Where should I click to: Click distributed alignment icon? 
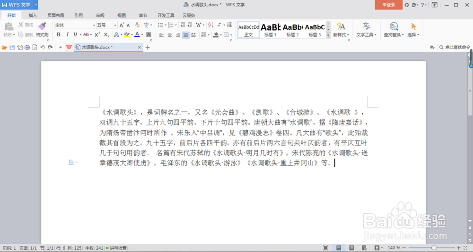pos(193,35)
